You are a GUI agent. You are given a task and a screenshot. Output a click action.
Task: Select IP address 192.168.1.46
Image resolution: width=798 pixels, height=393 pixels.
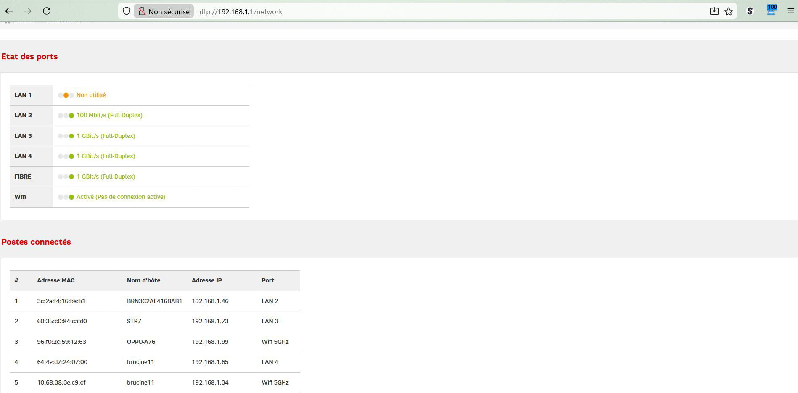coord(210,301)
